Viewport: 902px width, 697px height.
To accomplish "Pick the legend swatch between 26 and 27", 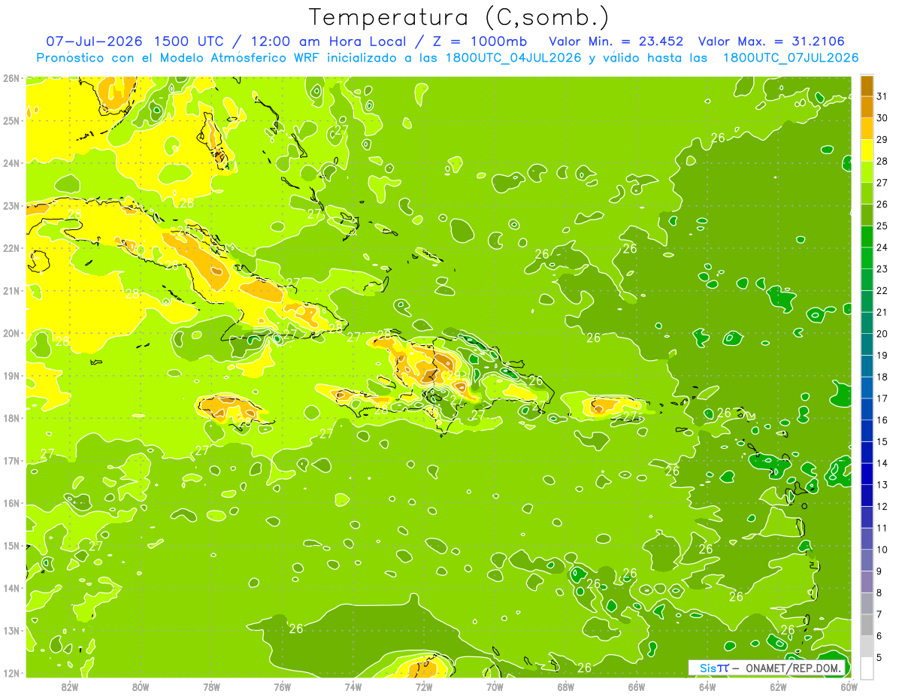I will click(867, 193).
